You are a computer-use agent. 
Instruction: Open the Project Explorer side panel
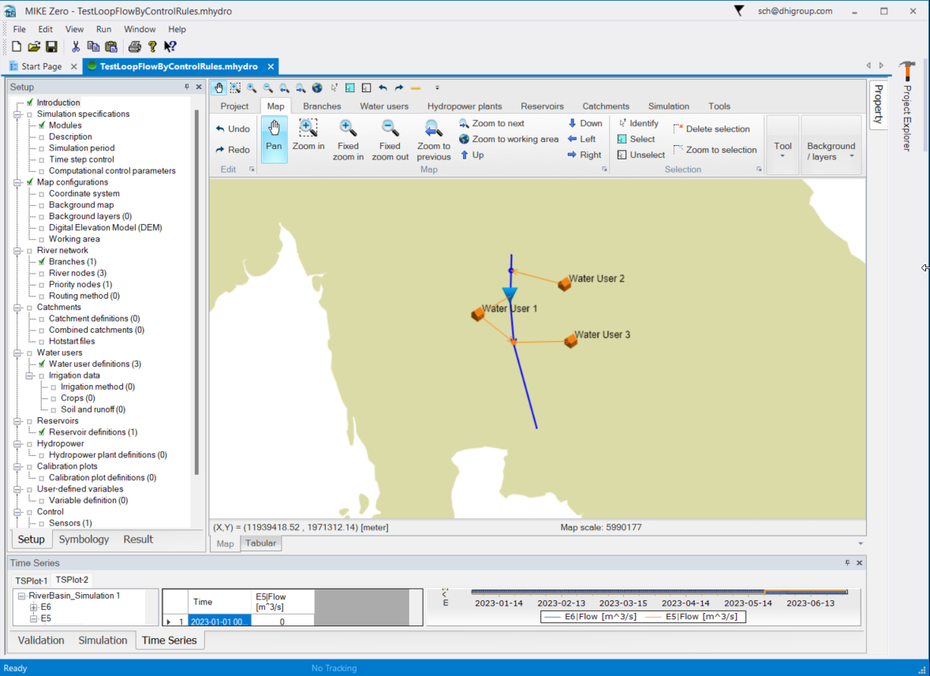coord(907,106)
